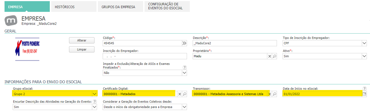Open Transmissor lookup magnifier
370x112 pixels.
[x=274, y=94]
